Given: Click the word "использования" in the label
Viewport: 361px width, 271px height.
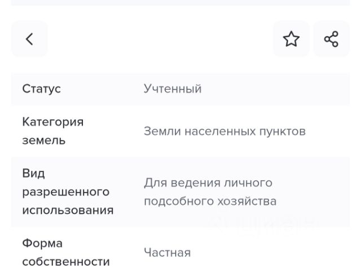Looking at the screenshot, I should [x=68, y=211].
